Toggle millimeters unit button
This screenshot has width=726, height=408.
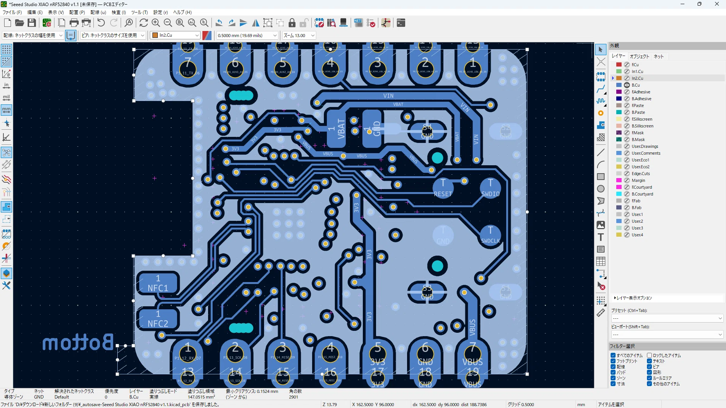pyautogui.click(x=6, y=110)
